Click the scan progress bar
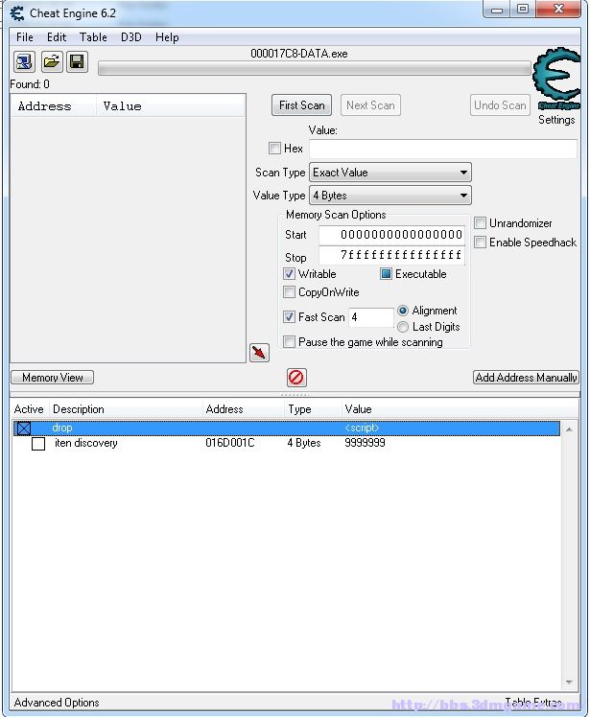The height and width of the screenshot is (717, 590). tap(315, 69)
